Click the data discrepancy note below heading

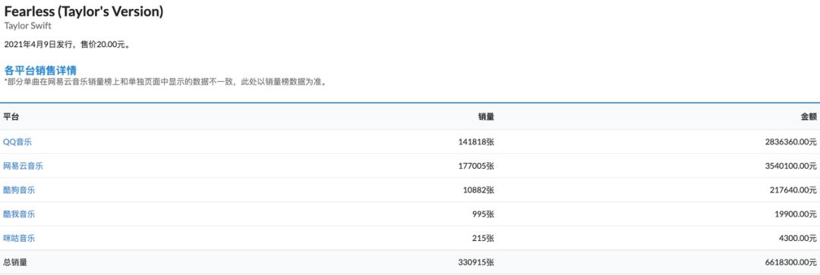(166, 83)
